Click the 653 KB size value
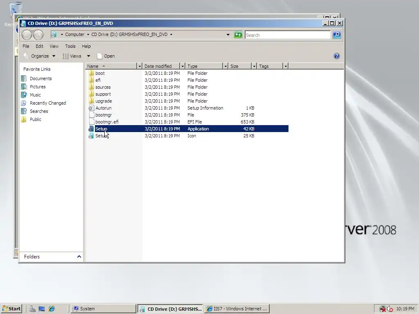 click(x=248, y=122)
